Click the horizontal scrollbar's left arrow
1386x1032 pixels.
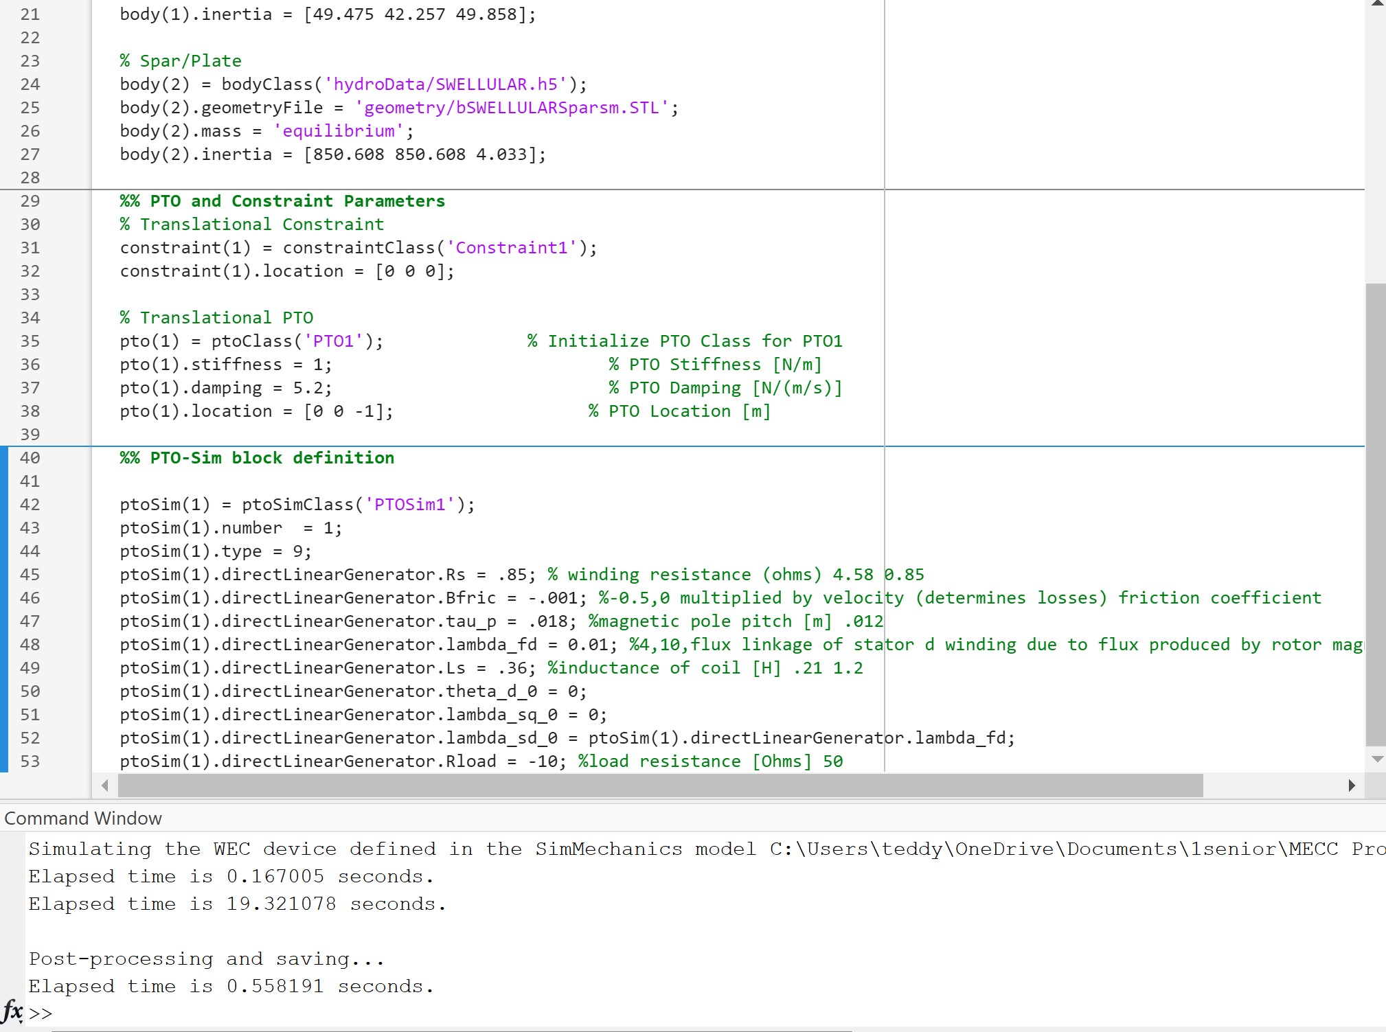[x=104, y=786]
